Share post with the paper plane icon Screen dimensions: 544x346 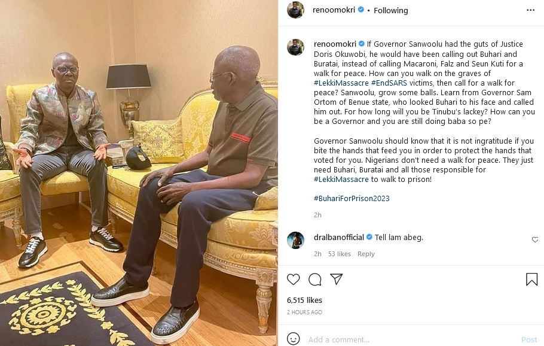pos(336,279)
